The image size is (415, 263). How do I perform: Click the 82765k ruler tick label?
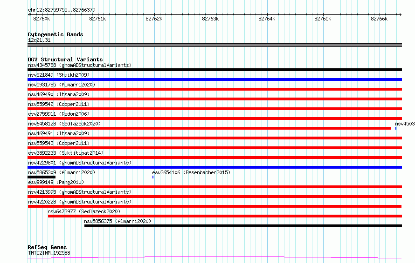[x=323, y=19]
